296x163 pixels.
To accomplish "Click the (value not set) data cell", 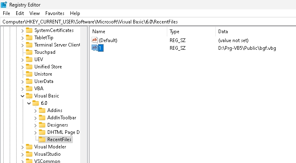I will pyautogui.click(x=233, y=40).
